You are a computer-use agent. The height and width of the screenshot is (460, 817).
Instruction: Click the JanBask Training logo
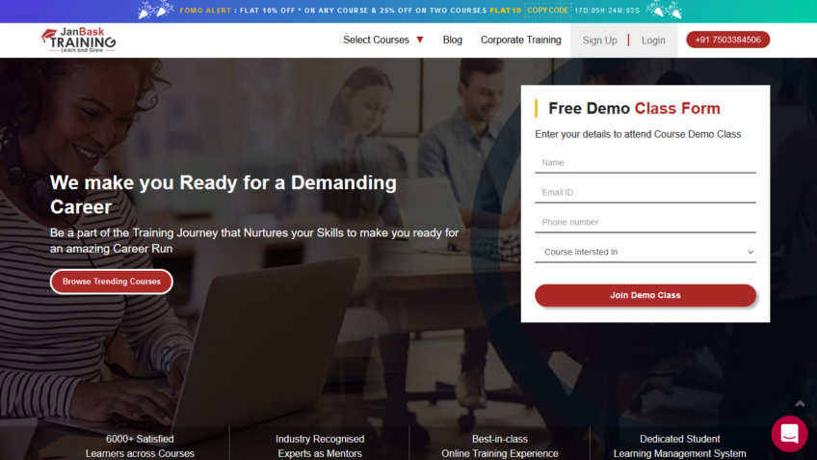(x=79, y=40)
